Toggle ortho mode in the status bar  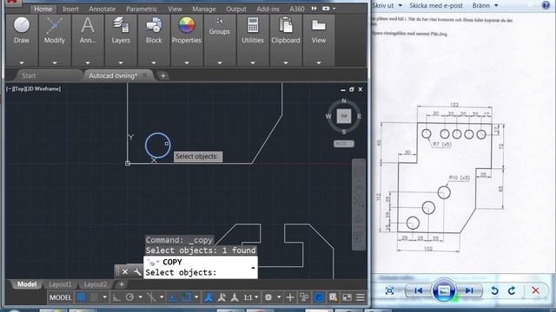(116, 297)
